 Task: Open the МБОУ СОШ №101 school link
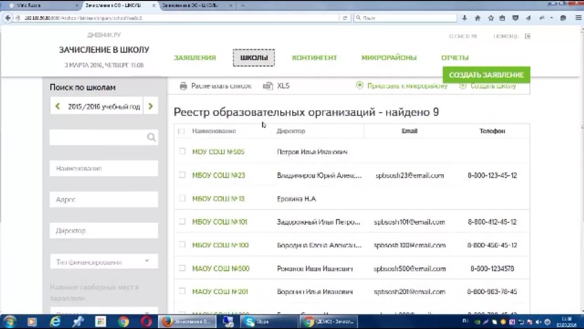point(219,222)
